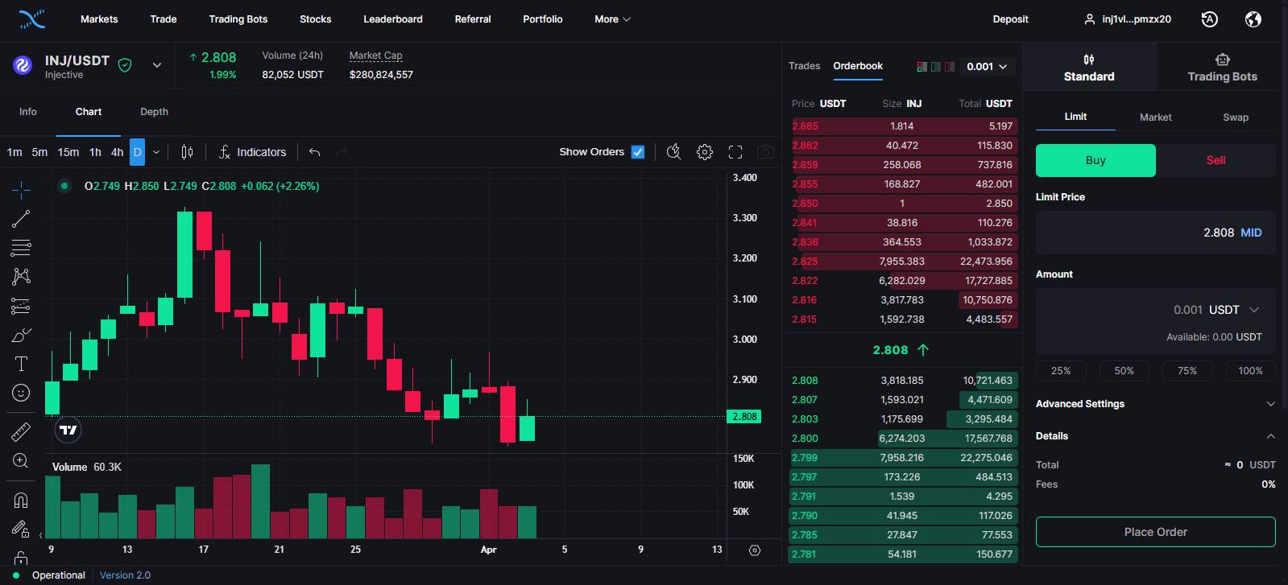Screen dimensions: 1288x585
Task: Select the ruler measure tool
Action: click(x=21, y=431)
